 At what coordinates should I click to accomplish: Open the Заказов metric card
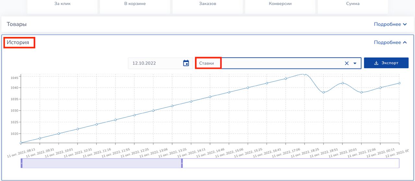click(207, 5)
